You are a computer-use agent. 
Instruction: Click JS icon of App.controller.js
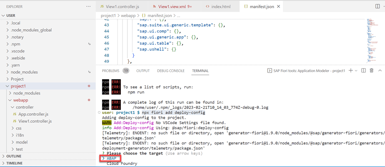pos(15,114)
